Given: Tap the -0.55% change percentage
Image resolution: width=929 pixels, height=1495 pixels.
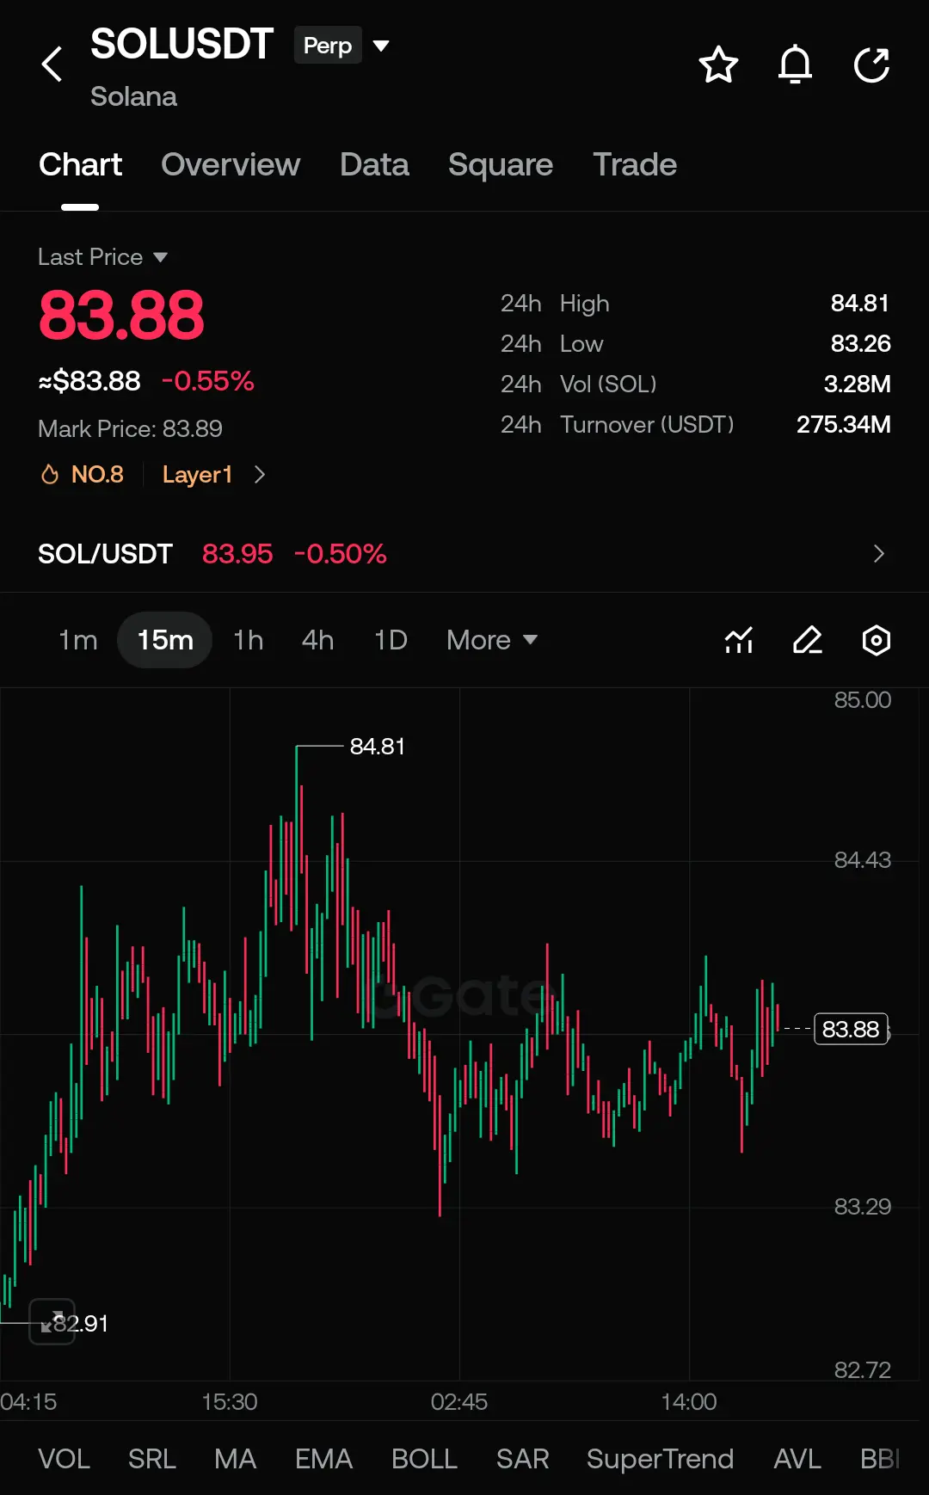Looking at the screenshot, I should point(208,380).
